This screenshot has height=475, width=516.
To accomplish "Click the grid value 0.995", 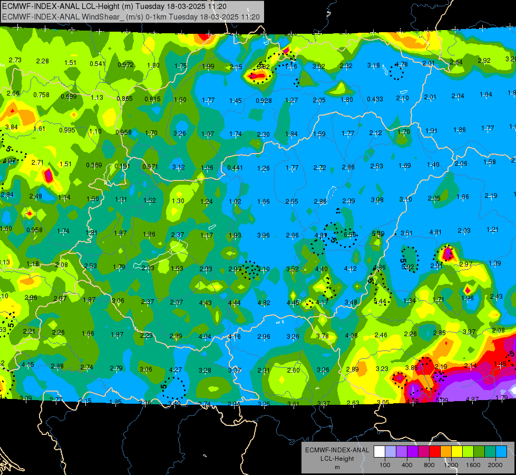I will coord(67,130).
